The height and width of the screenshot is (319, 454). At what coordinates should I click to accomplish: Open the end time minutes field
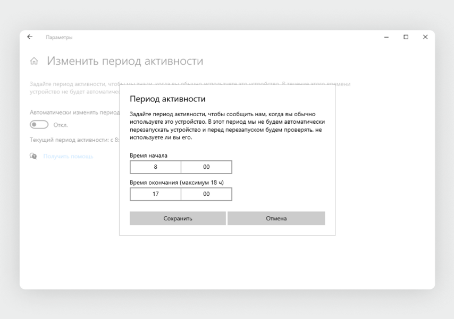(206, 194)
